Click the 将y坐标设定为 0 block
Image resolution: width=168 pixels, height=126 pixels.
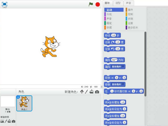click(116, 123)
